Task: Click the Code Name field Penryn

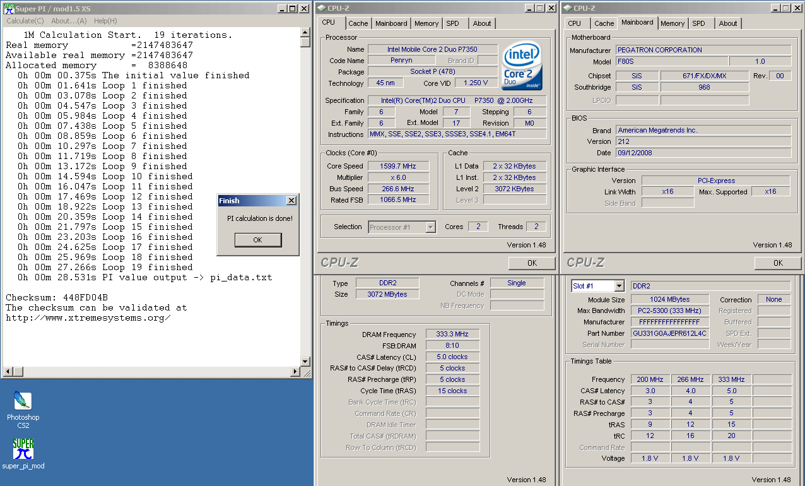Action: click(402, 61)
